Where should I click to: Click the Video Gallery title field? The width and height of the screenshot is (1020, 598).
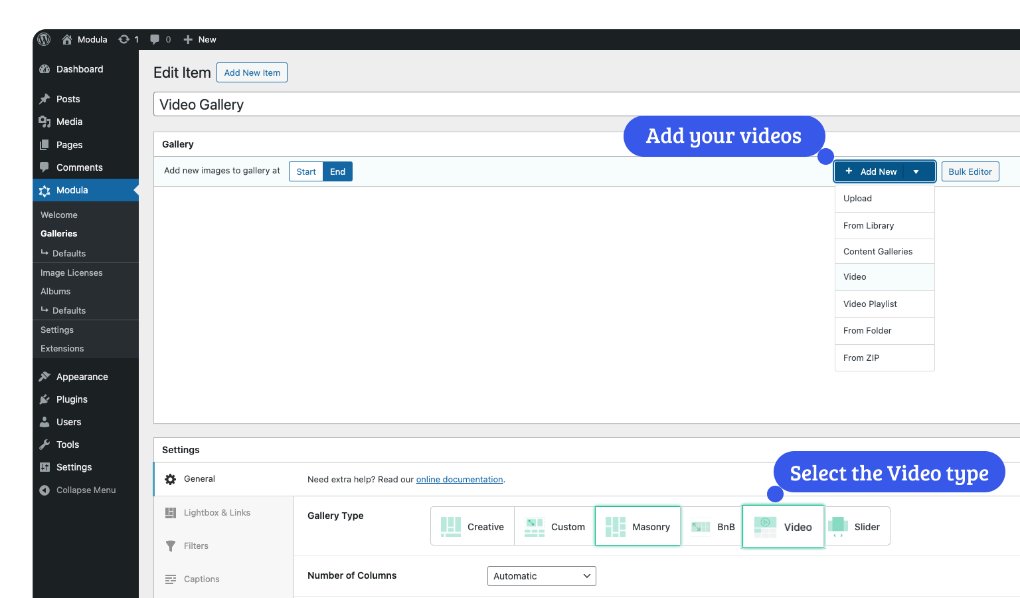point(584,104)
